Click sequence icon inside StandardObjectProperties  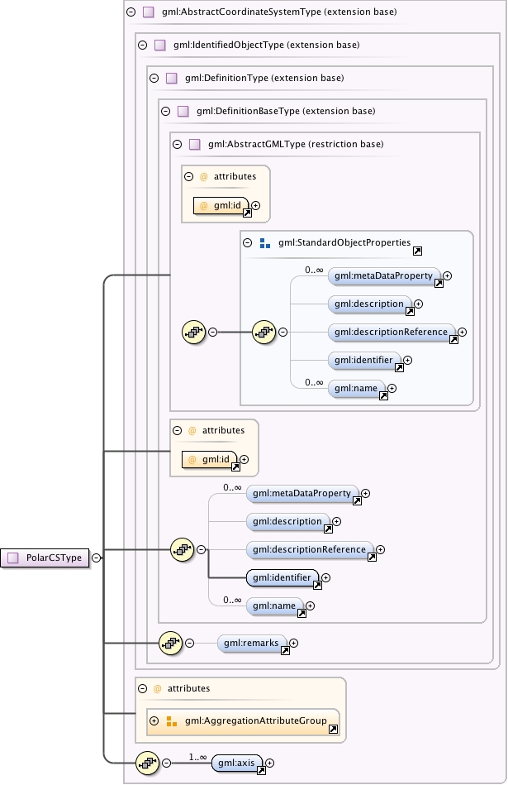(x=264, y=332)
